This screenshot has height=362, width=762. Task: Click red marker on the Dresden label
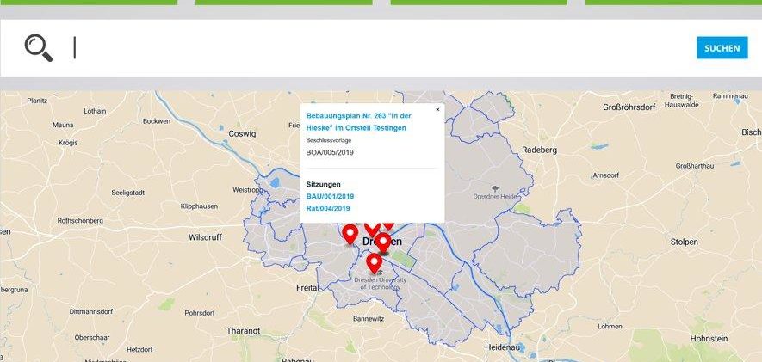[382, 242]
